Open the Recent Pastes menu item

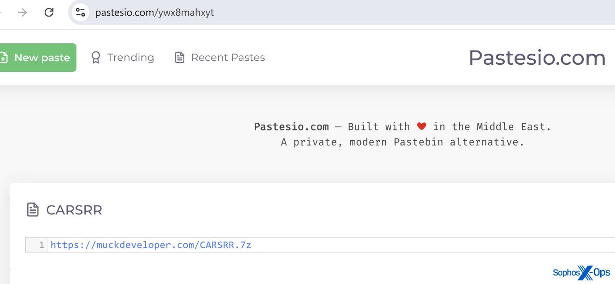[x=228, y=58]
